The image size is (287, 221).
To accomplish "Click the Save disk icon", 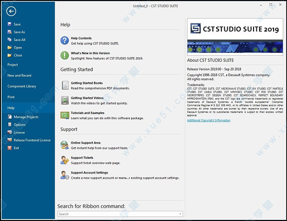I will pos(10,24).
